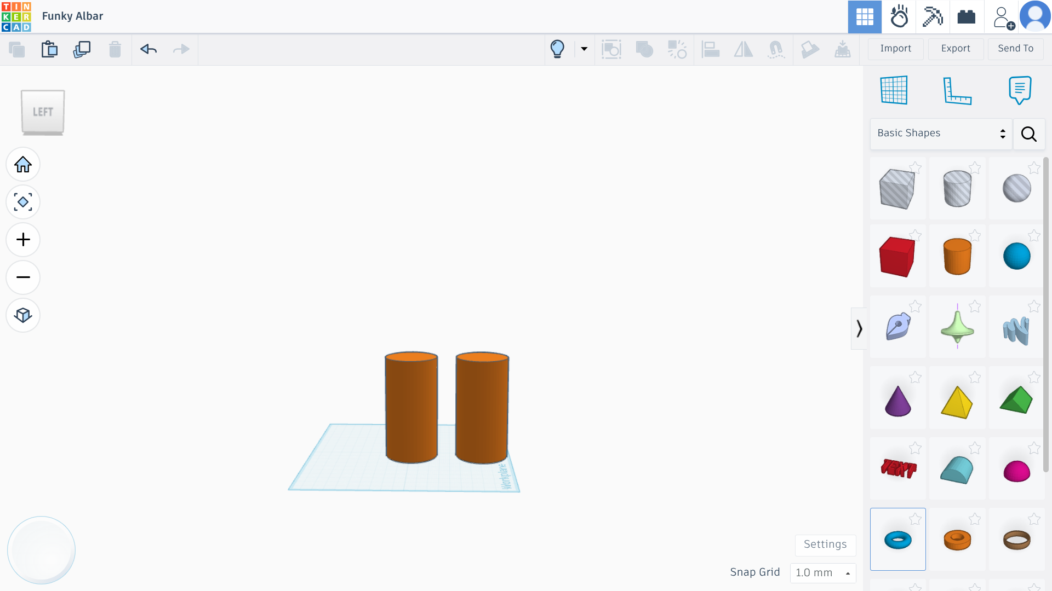The image size is (1052, 591).
Task: Click the Copy toolbar icon
Action: 17,49
